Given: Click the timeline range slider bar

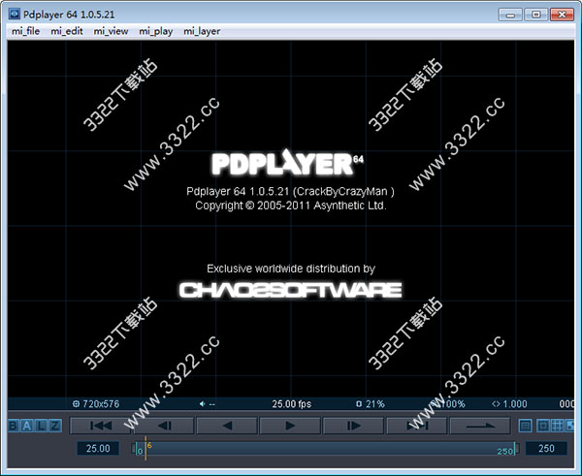Looking at the screenshot, I should coord(325,449).
